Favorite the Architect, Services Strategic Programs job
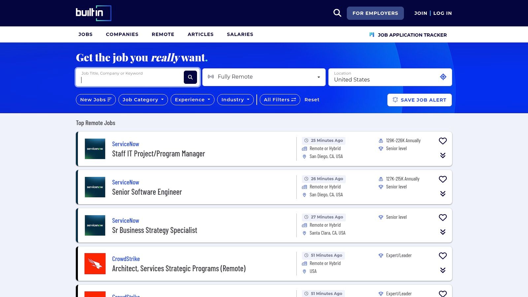The width and height of the screenshot is (528, 297). [443, 256]
